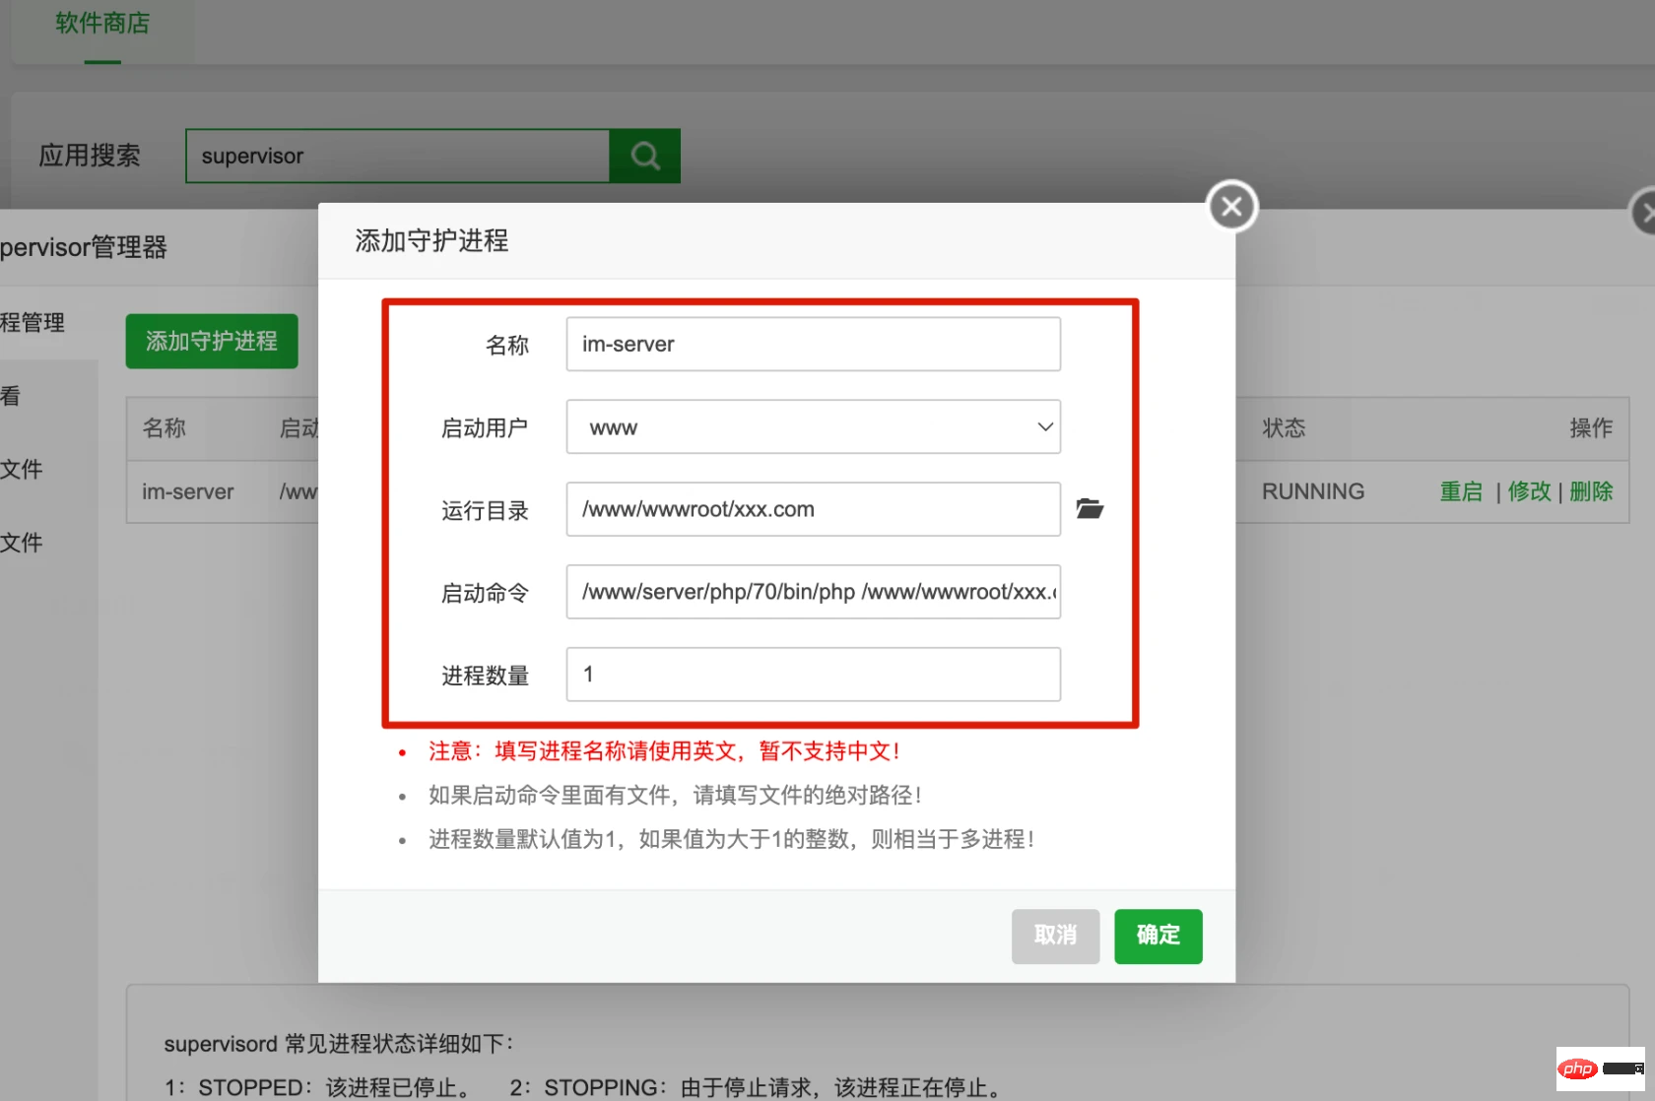The image size is (1655, 1101).
Task: Click the 操作 column header
Action: click(1591, 427)
